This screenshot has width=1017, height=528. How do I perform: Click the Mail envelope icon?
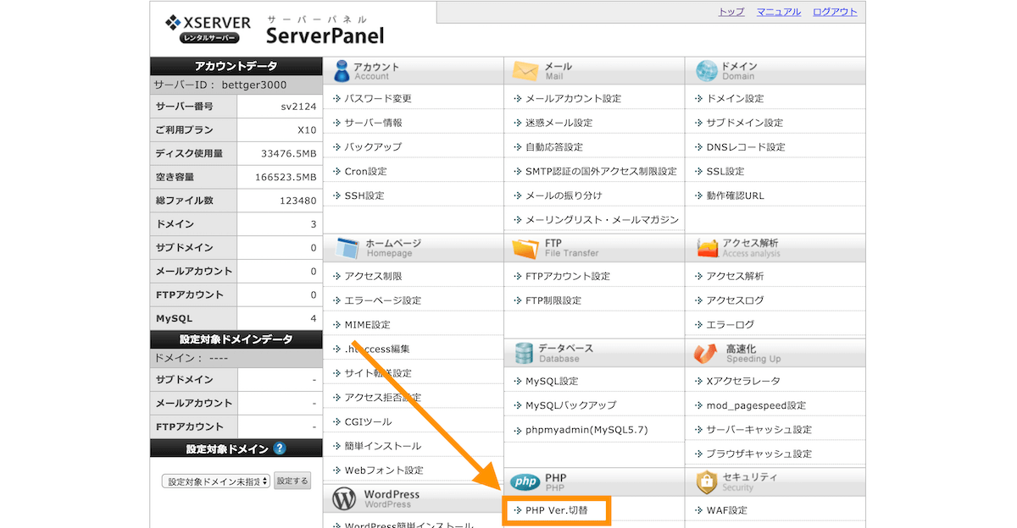(525, 71)
